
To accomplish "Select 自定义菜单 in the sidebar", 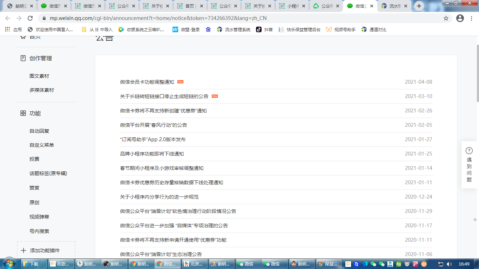I will tap(42, 145).
